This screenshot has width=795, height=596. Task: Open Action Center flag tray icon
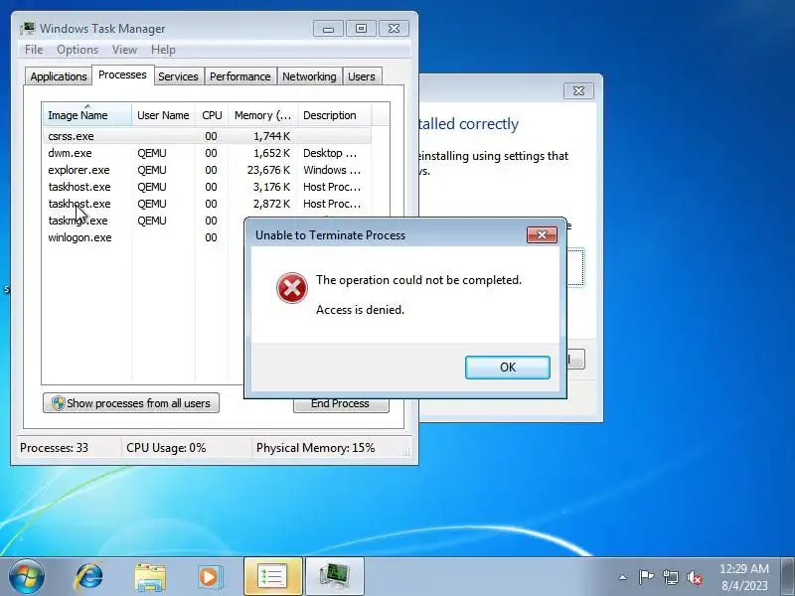pyautogui.click(x=646, y=577)
